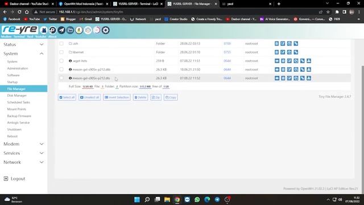Open the Windows Start menu
The image size is (364, 205).
(137, 200)
